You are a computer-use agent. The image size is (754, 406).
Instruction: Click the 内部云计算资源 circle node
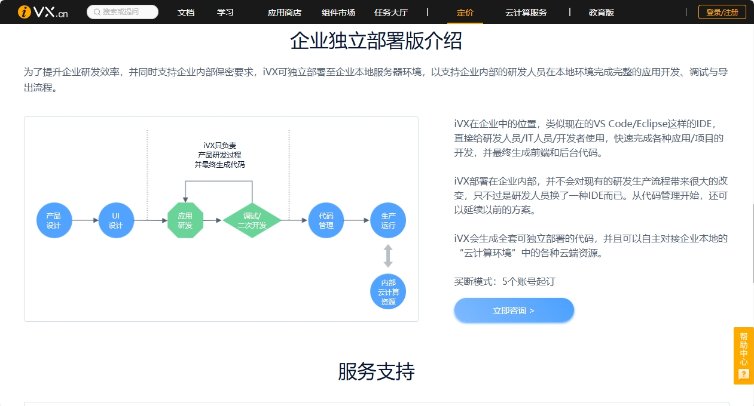pos(388,292)
